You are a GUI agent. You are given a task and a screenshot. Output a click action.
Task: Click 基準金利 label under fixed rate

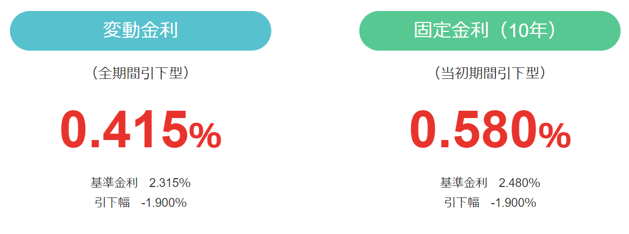point(464,183)
